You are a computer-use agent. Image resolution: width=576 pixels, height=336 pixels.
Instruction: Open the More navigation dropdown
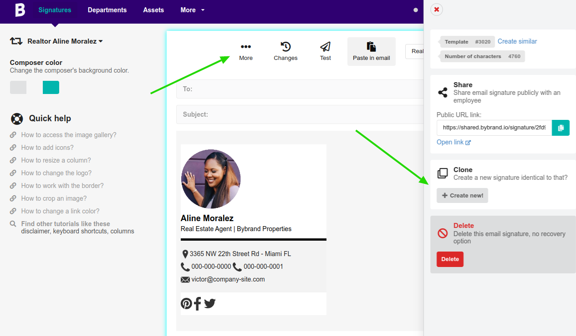[192, 10]
